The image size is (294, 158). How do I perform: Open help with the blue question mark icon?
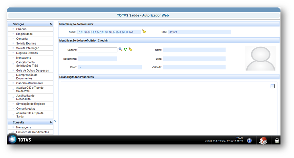click(x=249, y=141)
